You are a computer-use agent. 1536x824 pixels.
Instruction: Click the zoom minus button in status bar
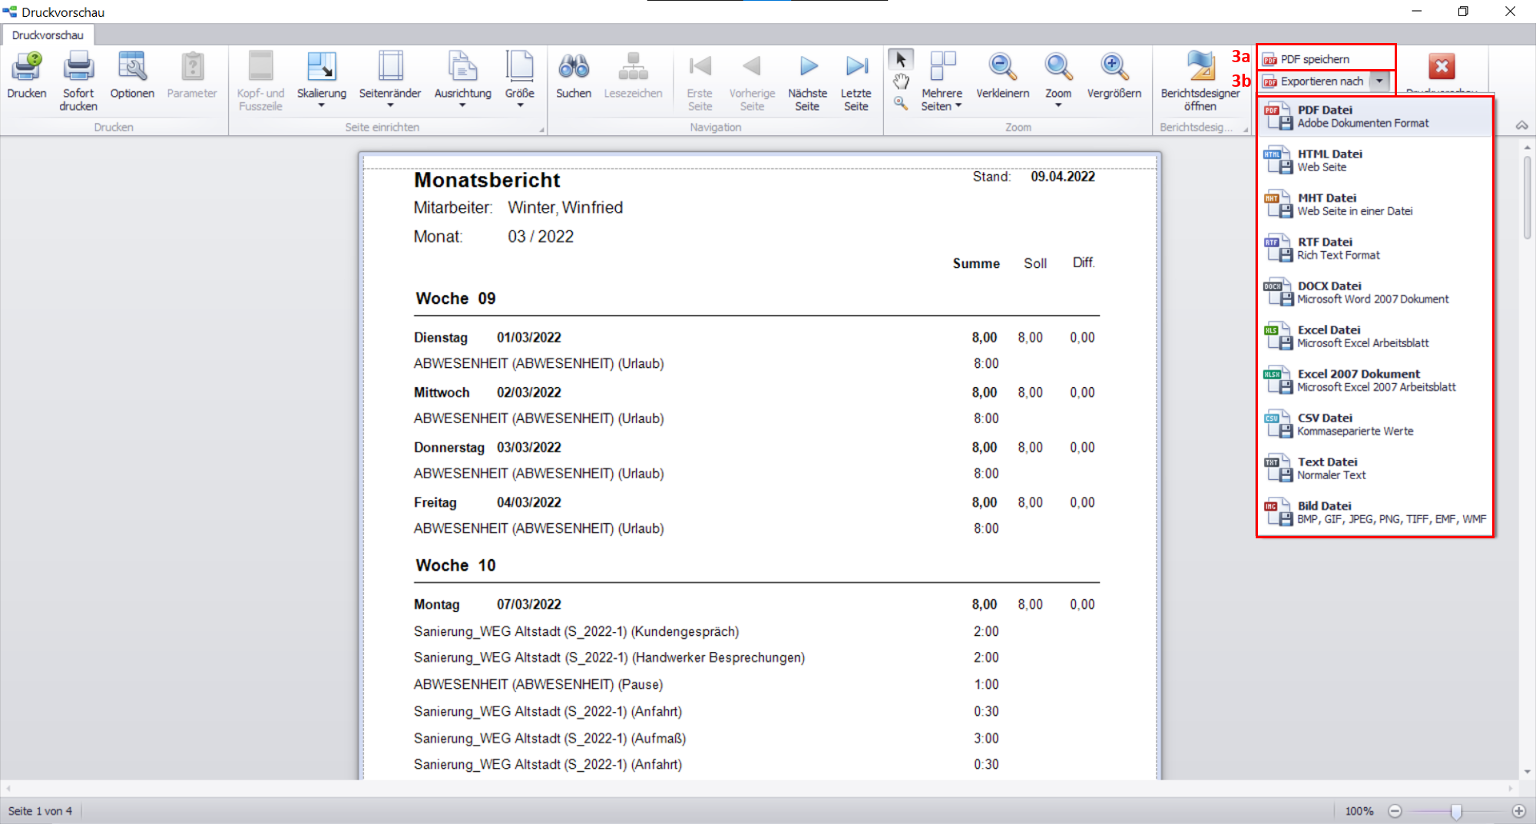[x=1395, y=811]
